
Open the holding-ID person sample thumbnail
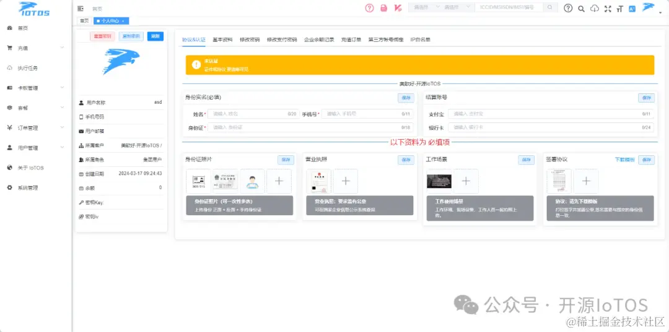click(x=252, y=181)
